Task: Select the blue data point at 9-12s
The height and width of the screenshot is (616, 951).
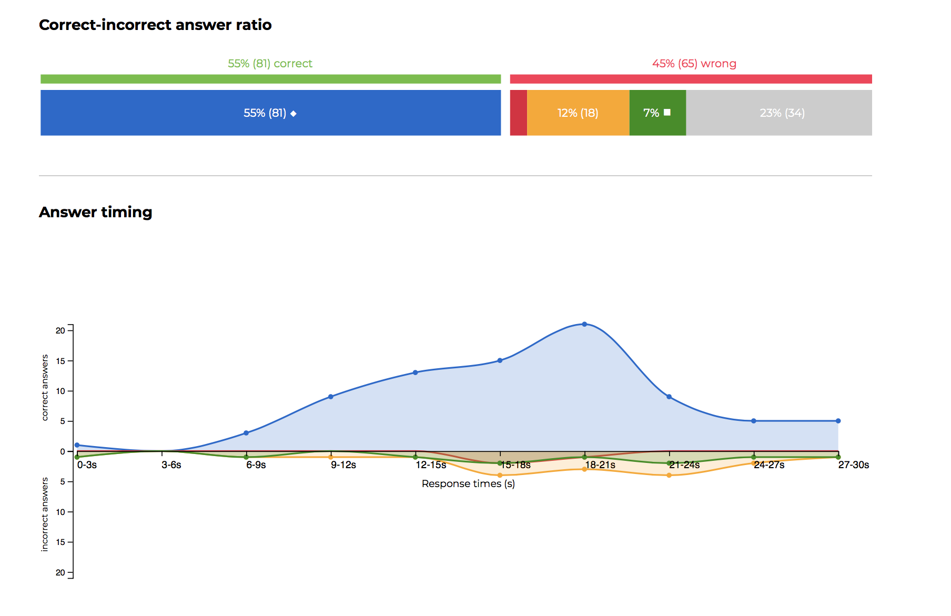Action: coord(330,397)
